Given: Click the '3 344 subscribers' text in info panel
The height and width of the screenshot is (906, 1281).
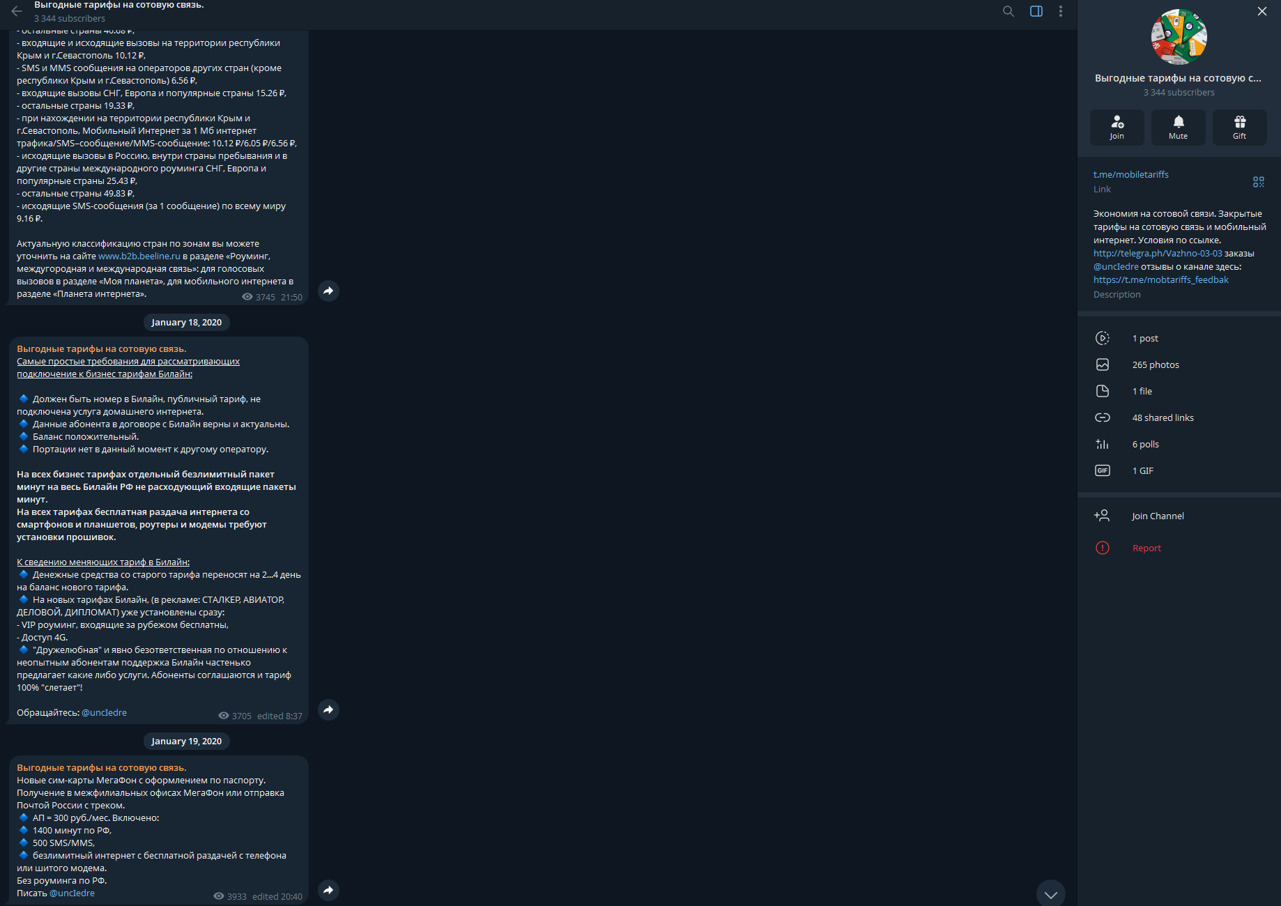Looking at the screenshot, I should [1179, 92].
